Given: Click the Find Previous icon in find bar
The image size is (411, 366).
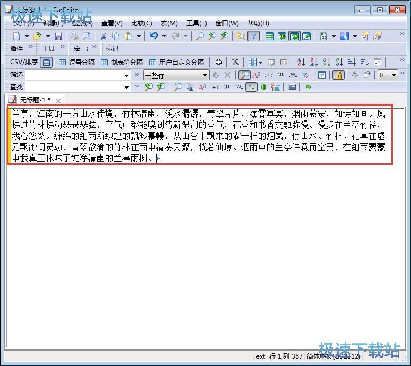Looking at the screenshot, I should tap(149, 87).
